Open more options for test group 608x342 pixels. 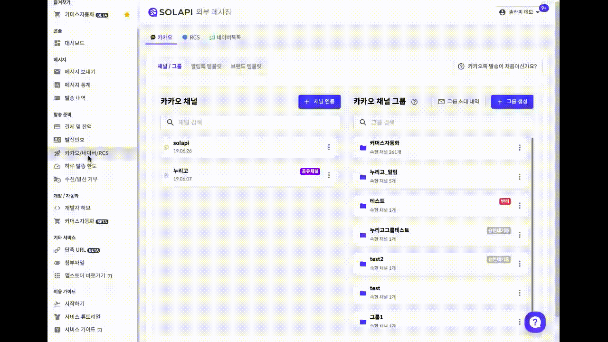[520, 293]
